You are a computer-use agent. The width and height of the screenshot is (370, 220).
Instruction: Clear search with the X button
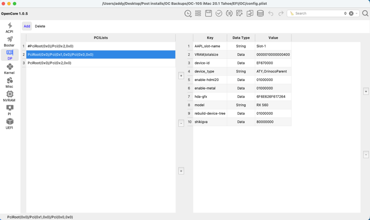(351, 13)
